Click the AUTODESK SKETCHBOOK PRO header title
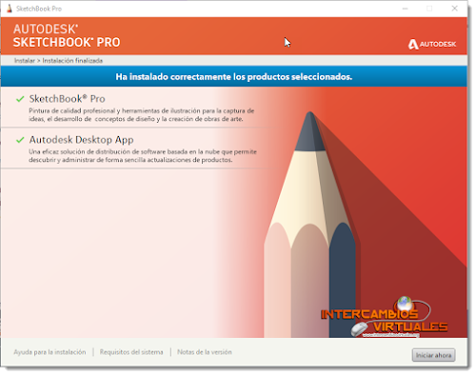The image size is (476, 375). 67,35
